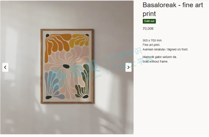Click the Markorik gabe saltzen da text
This screenshot has height=137, width=209.
pos(160,57)
